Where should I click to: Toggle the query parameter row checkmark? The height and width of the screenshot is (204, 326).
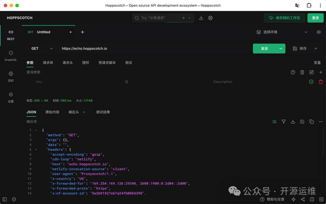point(311,82)
